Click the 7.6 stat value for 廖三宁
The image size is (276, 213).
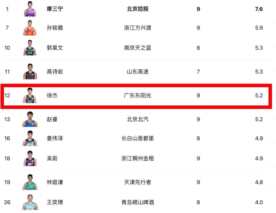tap(259, 9)
